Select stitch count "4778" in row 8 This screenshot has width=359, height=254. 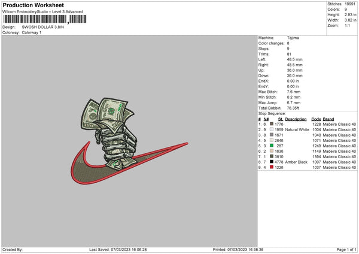point(279,162)
